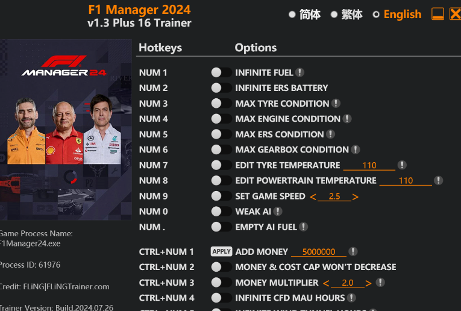Toggle Max ERS Condition on
The width and height of the screenshot is (461, 311).
click(x=221, y=134)
